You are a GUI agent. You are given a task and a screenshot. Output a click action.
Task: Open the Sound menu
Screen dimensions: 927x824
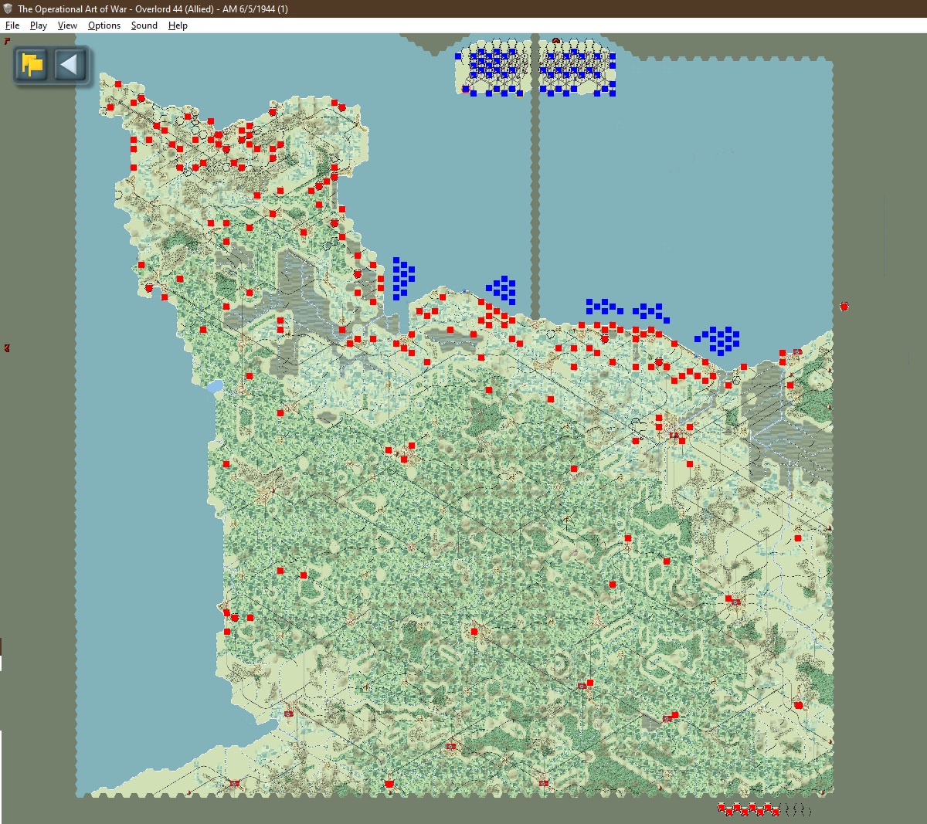coord(144,25)
